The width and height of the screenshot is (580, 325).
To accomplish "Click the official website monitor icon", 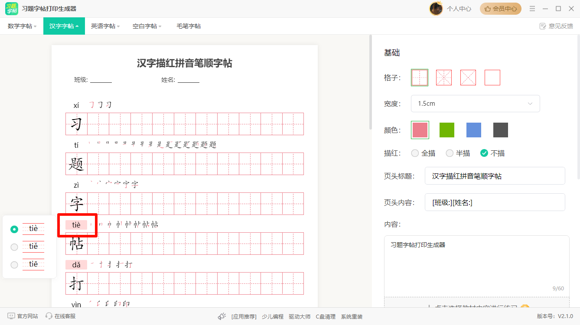I will click(11, 316).
